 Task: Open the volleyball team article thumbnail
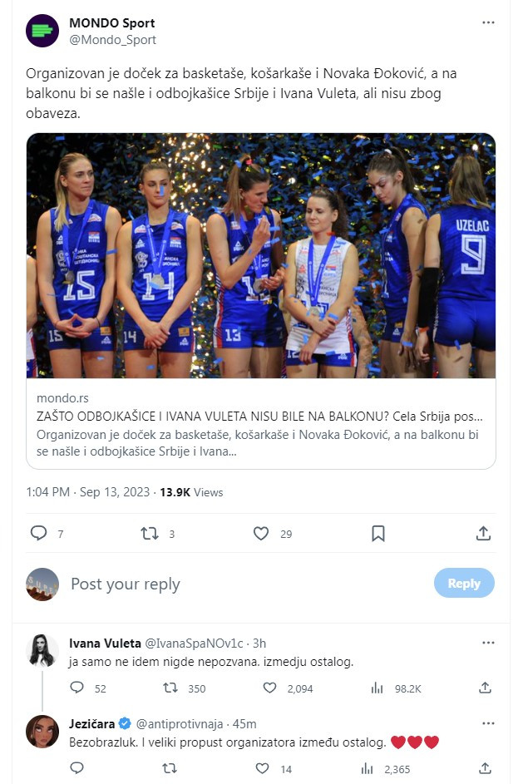click(261, 255)
